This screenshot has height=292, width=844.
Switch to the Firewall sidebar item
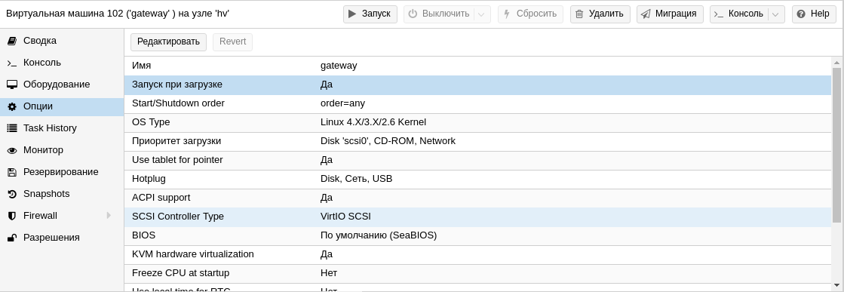tap(62, 216)
